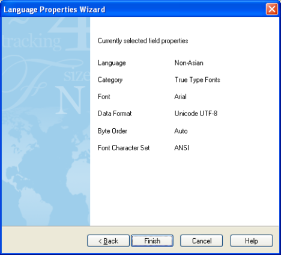Click the Byte Order label

(112, 131)
